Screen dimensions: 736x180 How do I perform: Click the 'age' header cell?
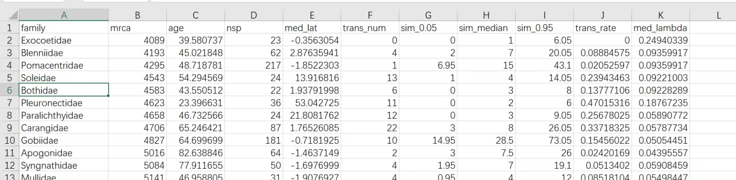click(195, 28)
